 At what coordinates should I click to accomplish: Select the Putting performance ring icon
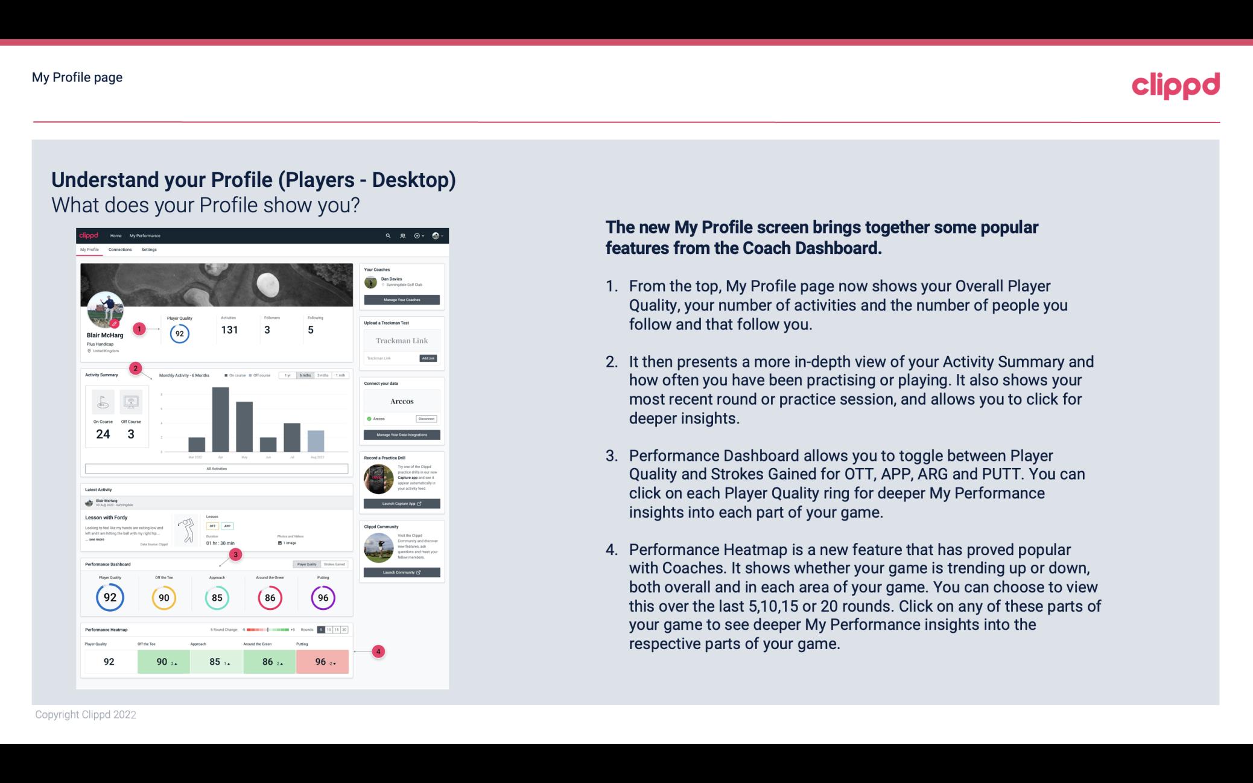(321, 596)
